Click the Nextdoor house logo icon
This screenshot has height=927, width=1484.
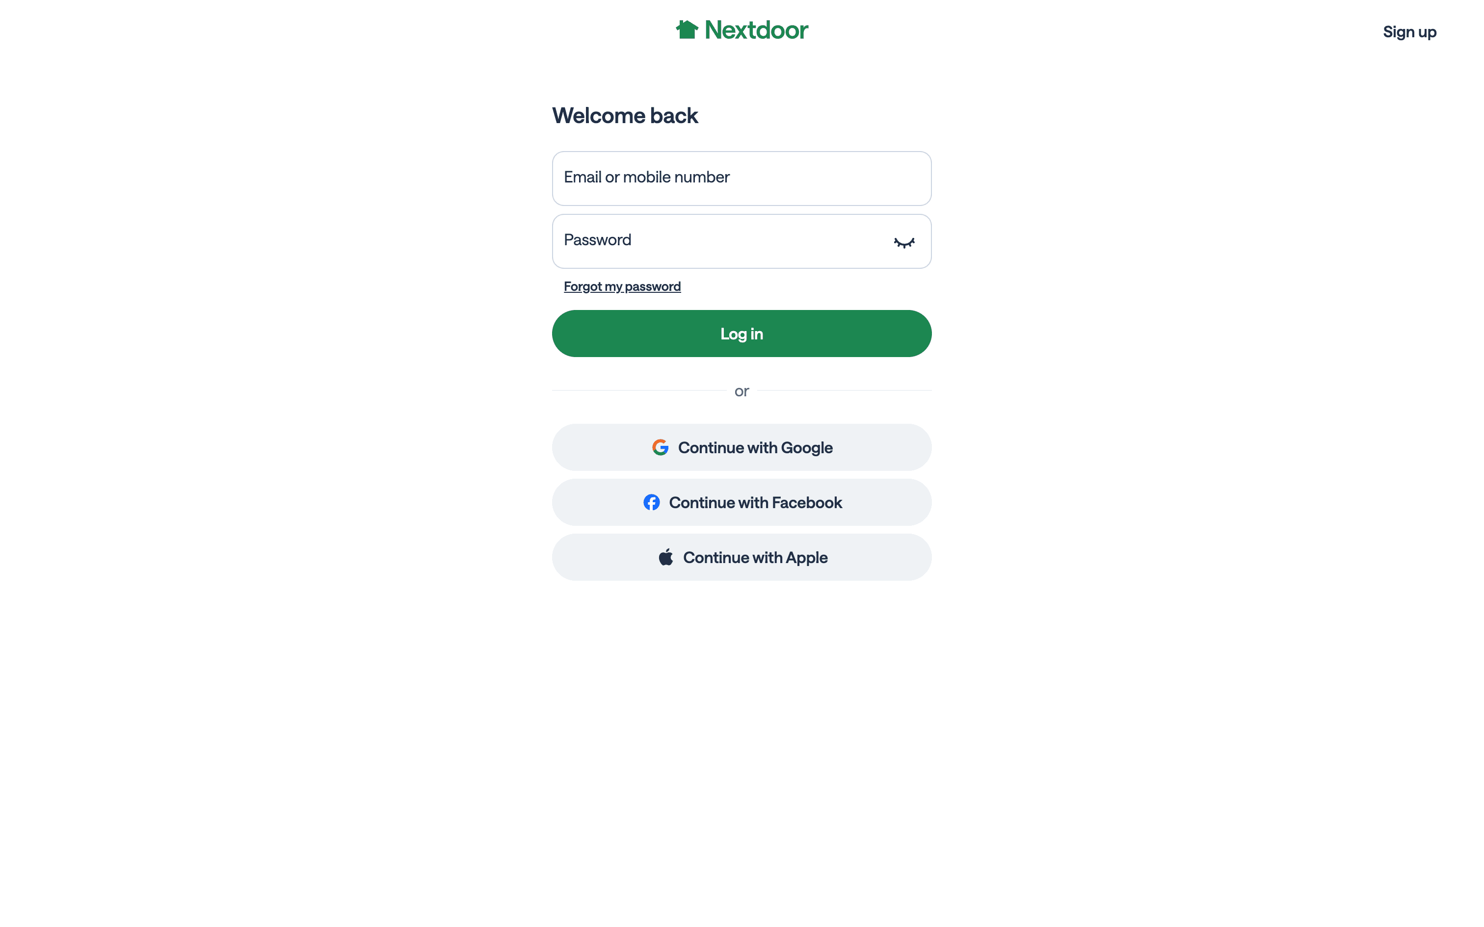pyautogui.click(x=687, y=29)
